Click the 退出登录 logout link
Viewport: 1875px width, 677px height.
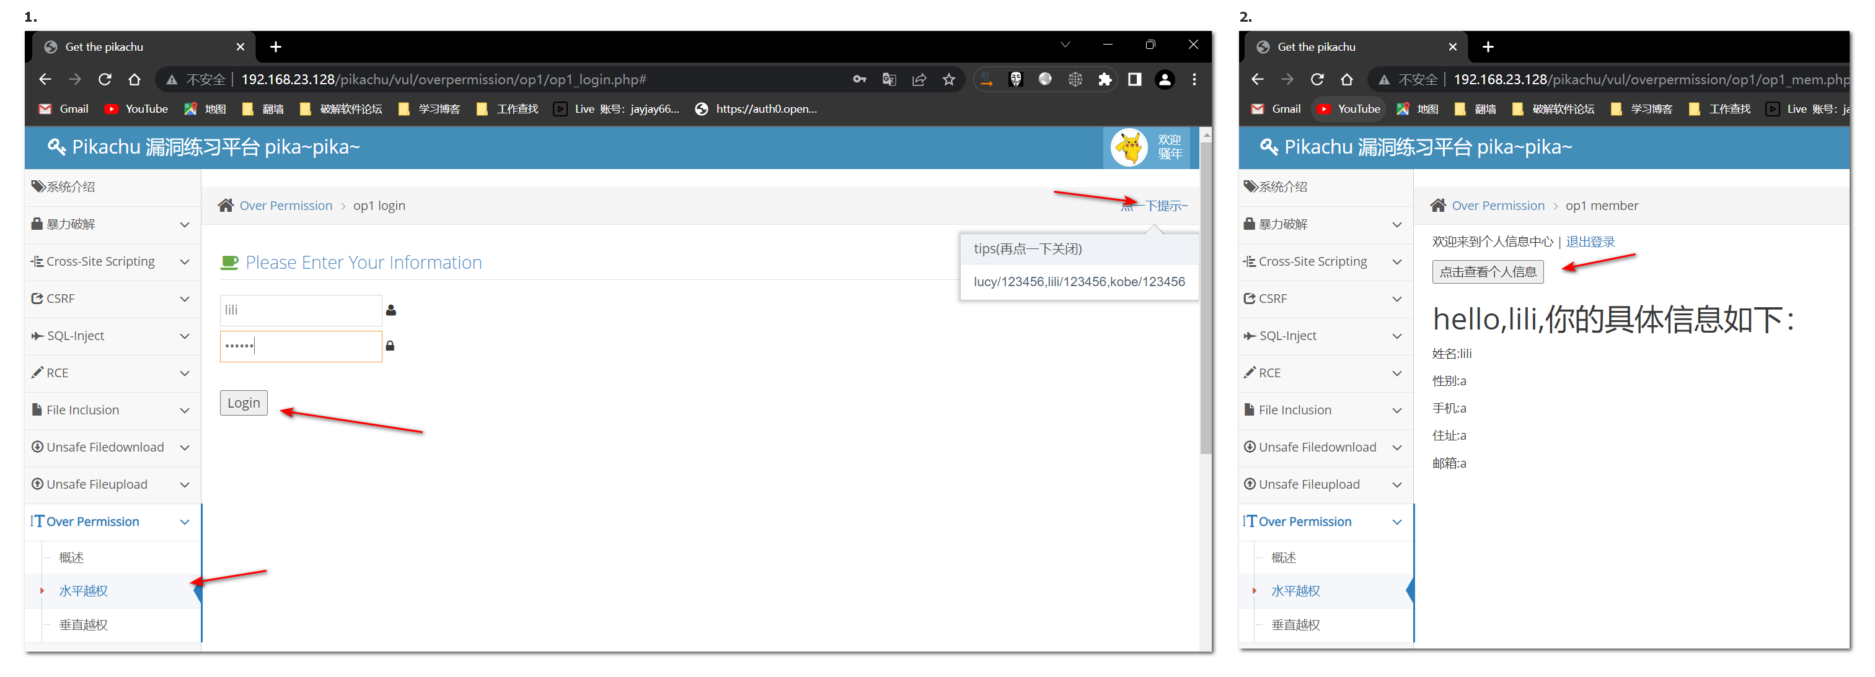tap(1590, 242)
